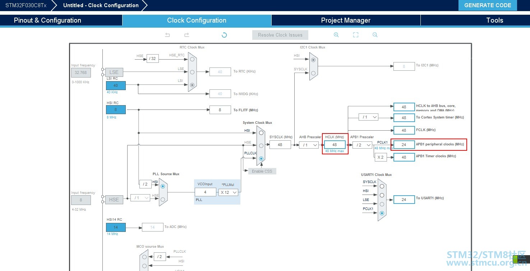Click the undo arrow icon
The width and height of the screenshot is (530, 271).
pyautogui.click(x=167, y=35)
